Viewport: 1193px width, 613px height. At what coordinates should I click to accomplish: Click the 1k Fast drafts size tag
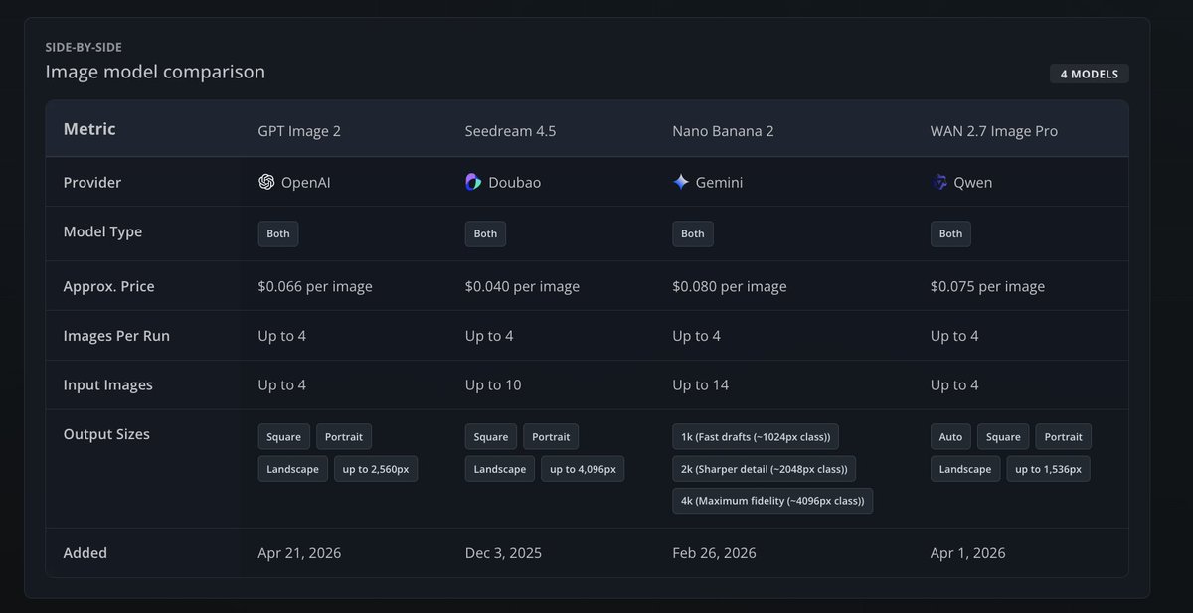click(x=757, y=437)
